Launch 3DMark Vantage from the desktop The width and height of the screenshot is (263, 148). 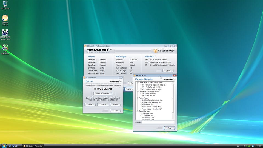point(5,19)
